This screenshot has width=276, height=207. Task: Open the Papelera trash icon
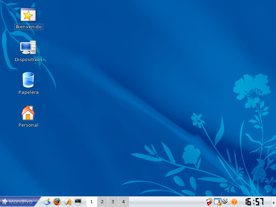point(28,80)
